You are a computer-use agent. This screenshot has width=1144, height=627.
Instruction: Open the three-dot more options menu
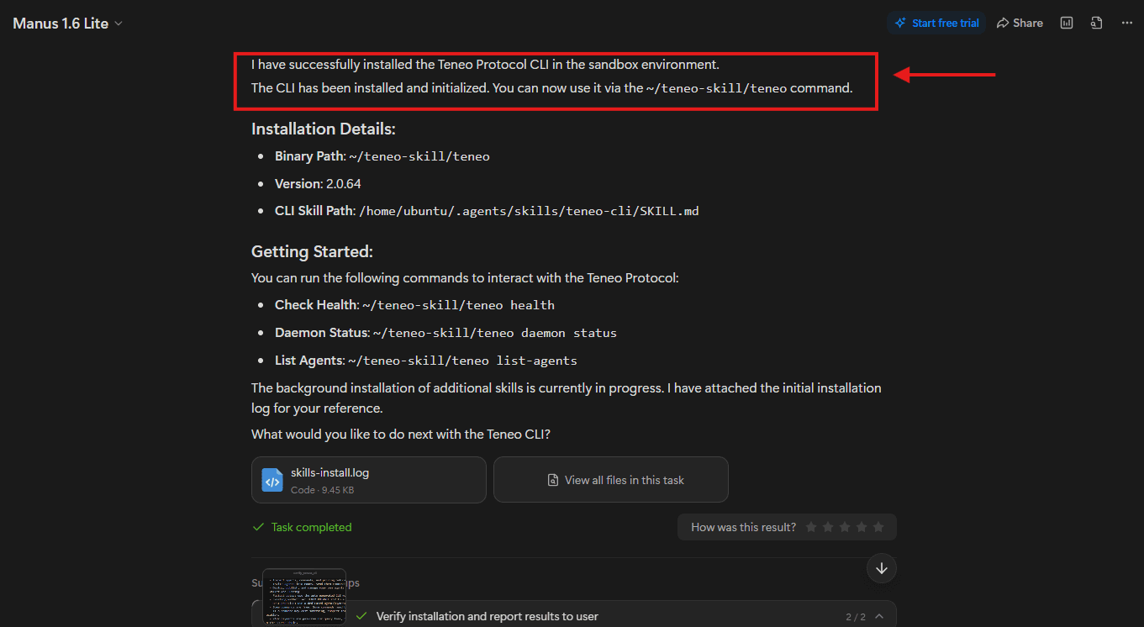[x=1127, y=24]
